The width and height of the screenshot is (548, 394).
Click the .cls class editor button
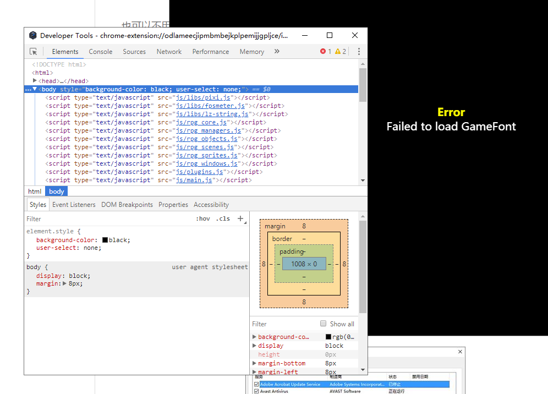pos(223,219)
